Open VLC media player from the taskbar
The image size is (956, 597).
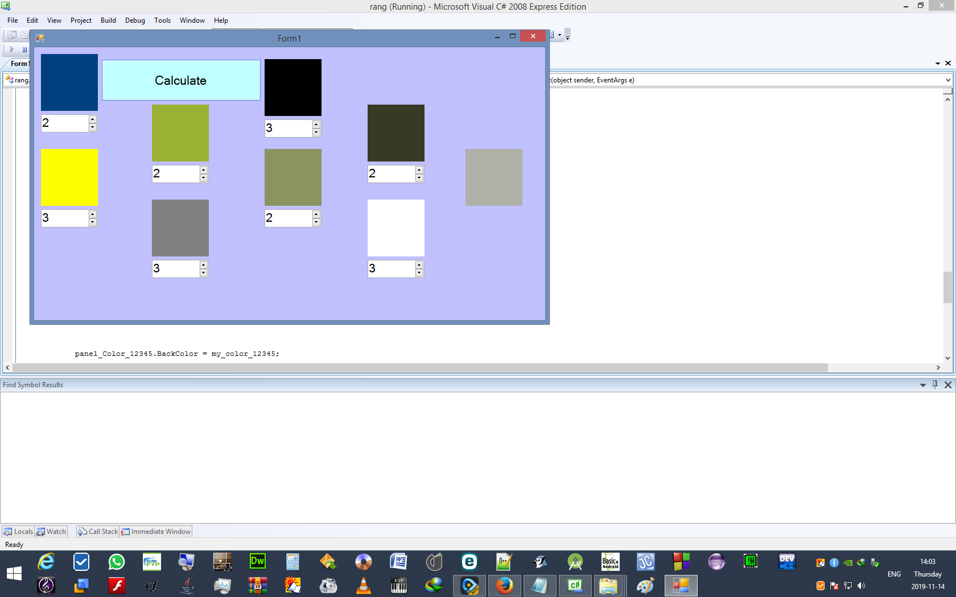(x=364, y=586)
